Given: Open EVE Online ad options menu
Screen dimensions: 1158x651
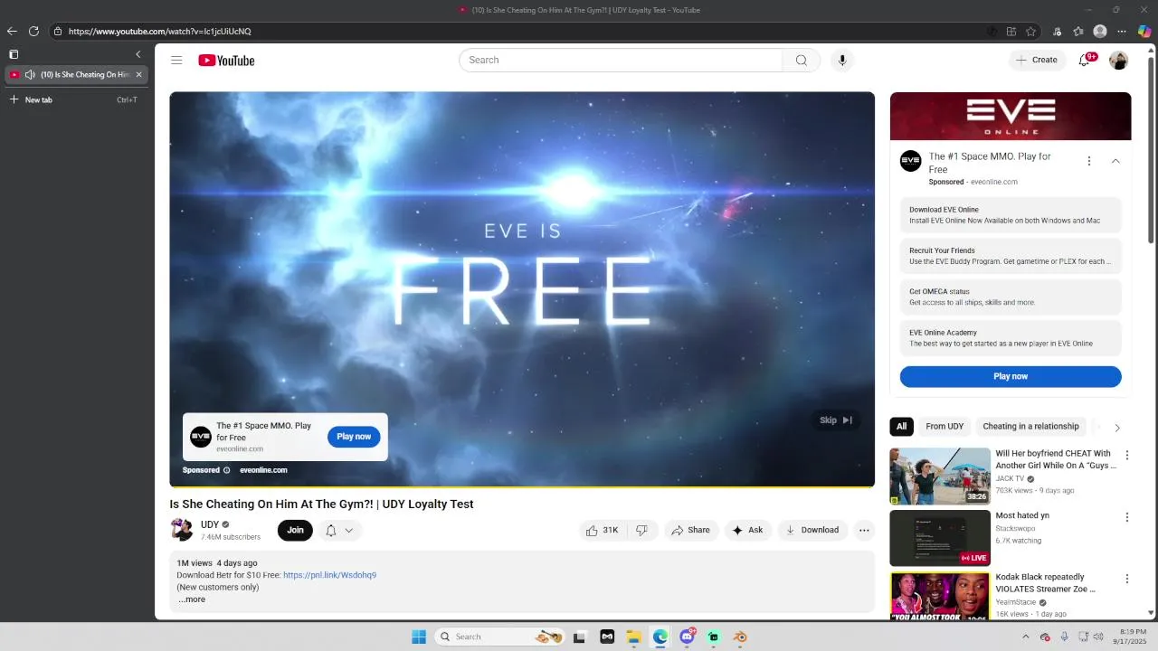Looking at the screenshot, I should click(1089, 161).
